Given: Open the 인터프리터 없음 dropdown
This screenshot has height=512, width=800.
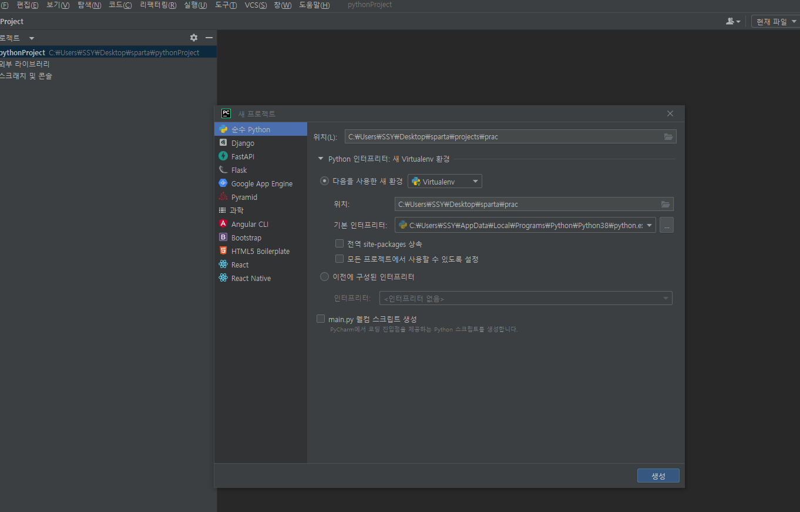Looking at the screenshot, I should coord(526,299).
